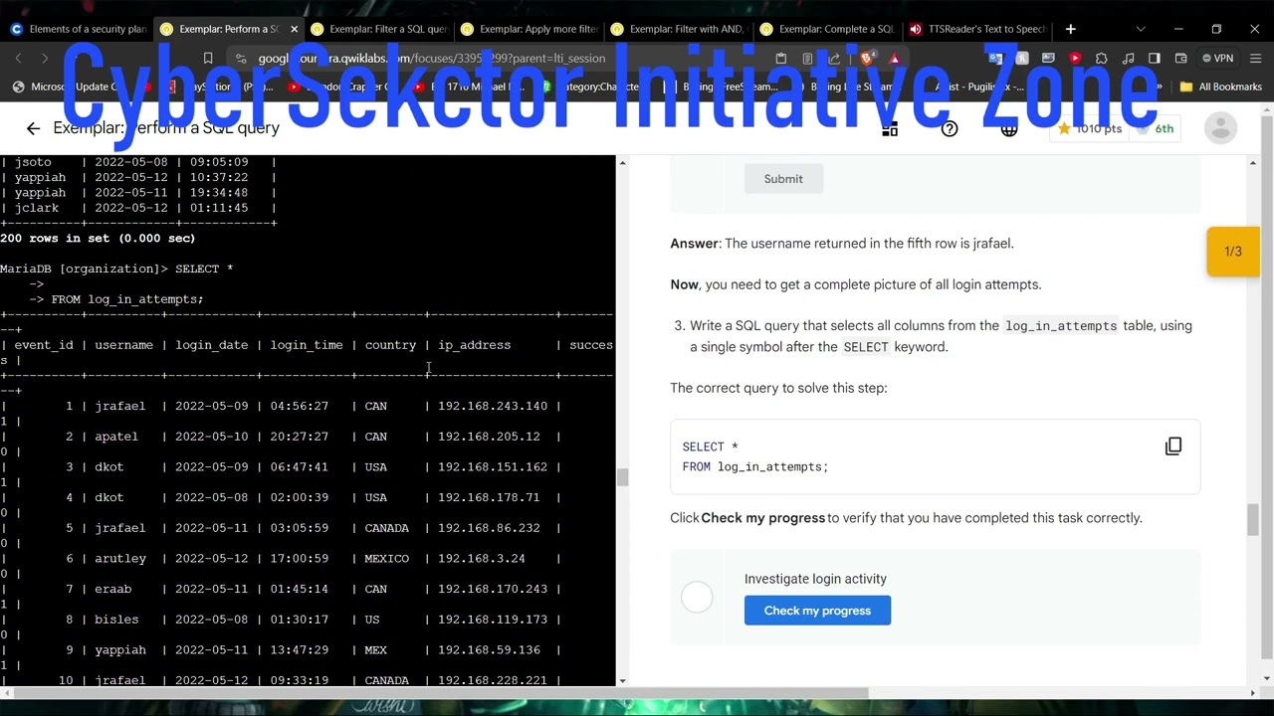Click login time 01:45:14 for eraab
The height and width of the screenshot is (716, 1274).
tap(299, 589)
